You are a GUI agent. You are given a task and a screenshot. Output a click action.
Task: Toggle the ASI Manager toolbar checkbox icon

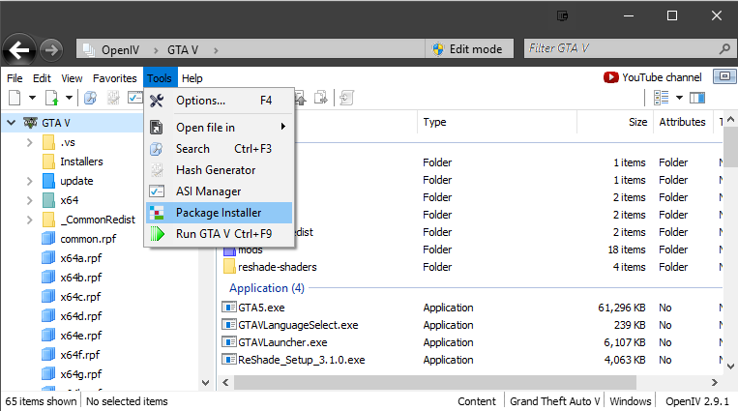pyautogui.click(x=135, y=98)
